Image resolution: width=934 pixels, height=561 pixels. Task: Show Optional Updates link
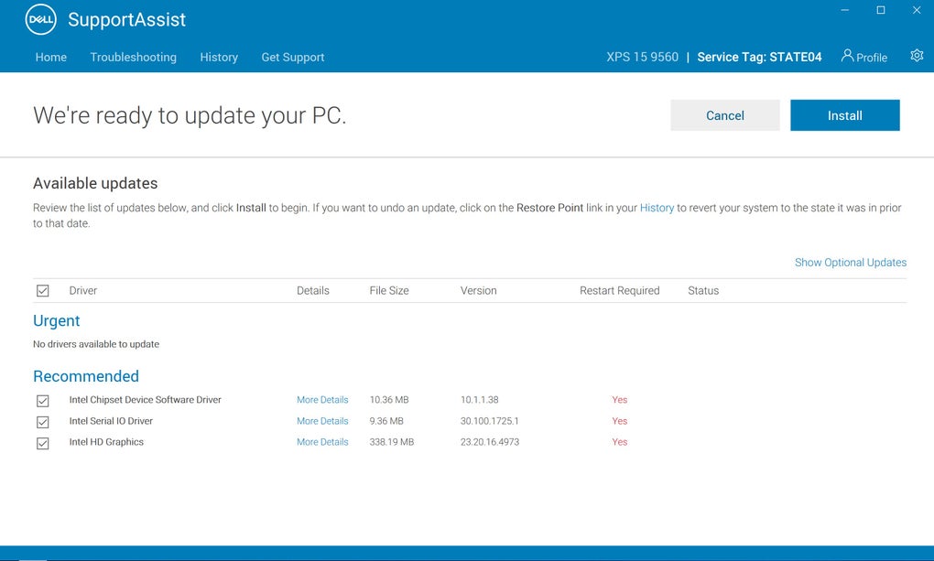pos(850,263)
